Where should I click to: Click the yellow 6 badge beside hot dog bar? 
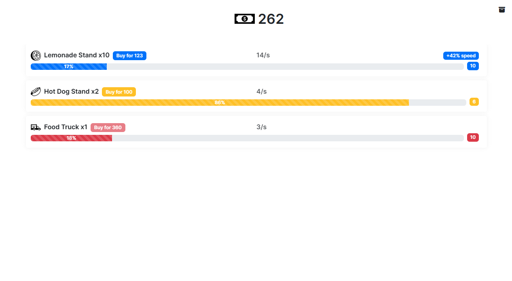coord(474,102)
